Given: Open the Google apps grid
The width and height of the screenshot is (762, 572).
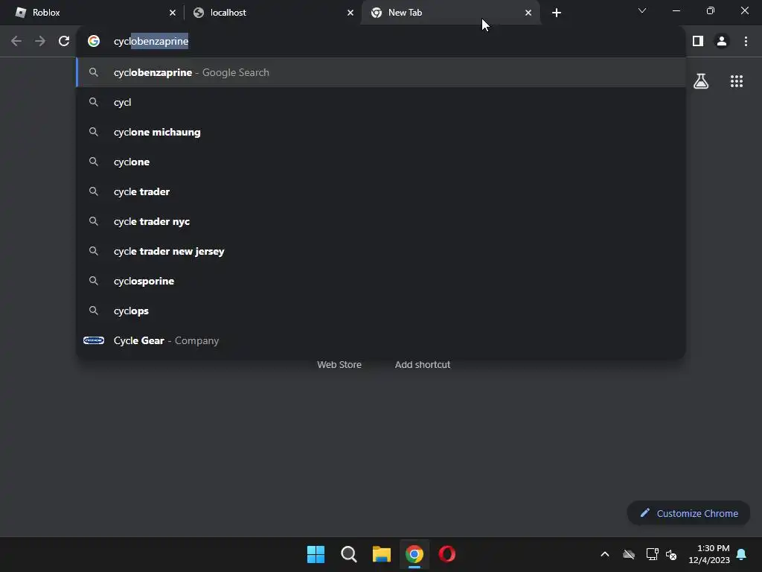Looking at the screenshot, I should click(x=737, y=81).
